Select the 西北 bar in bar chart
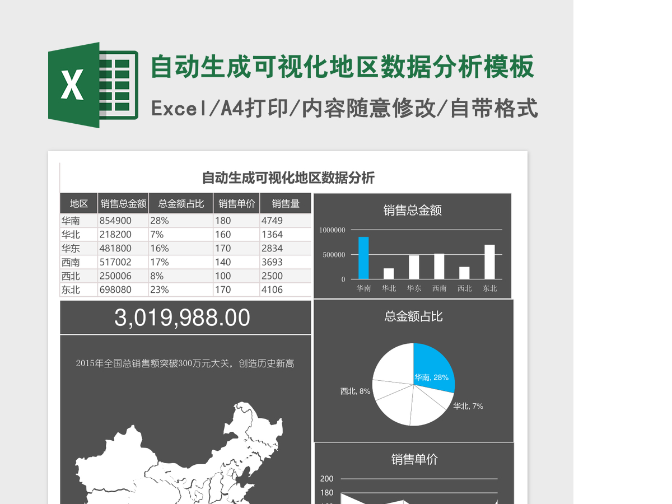 coord(464,273)
